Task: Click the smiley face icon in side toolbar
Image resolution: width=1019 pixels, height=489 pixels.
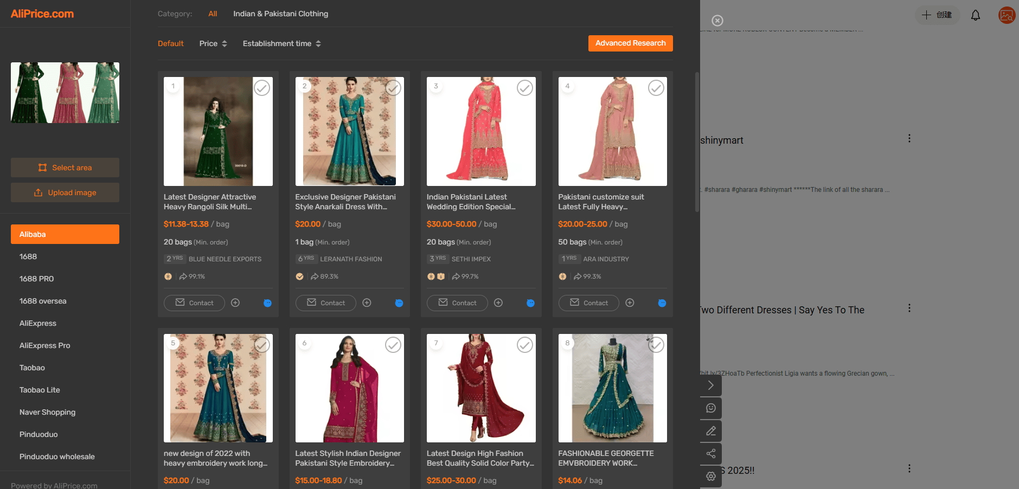Action: [x=711, y=408]
